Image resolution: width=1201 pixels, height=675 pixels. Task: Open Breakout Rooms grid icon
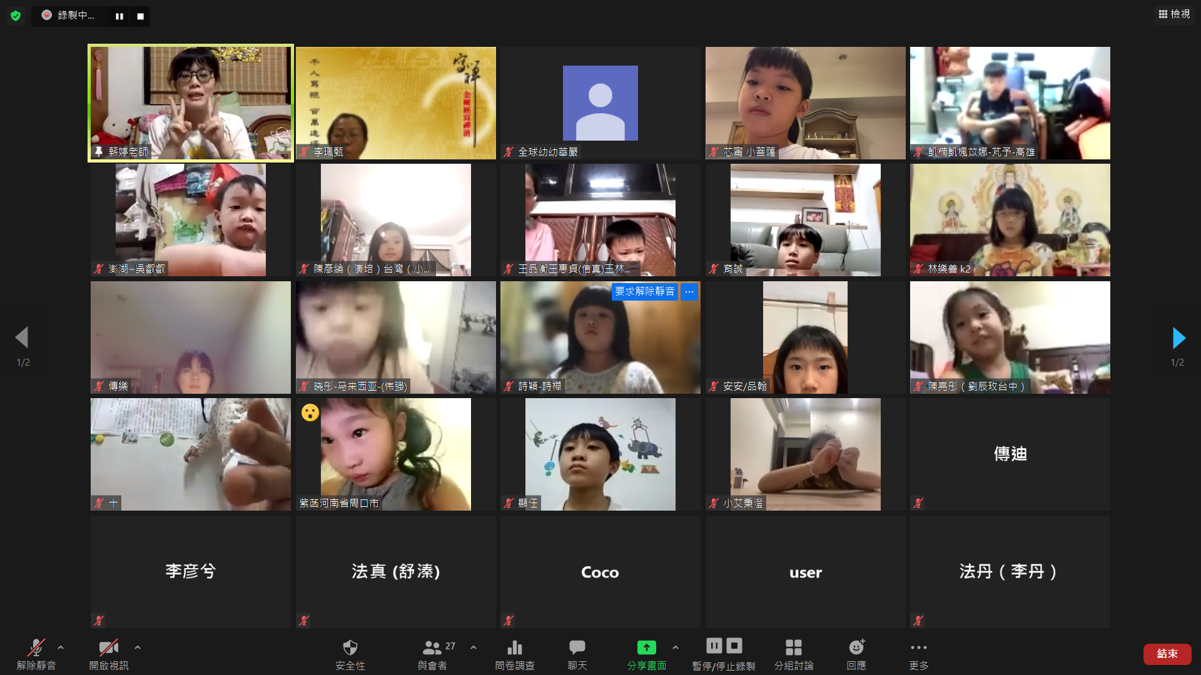(793, 647)
